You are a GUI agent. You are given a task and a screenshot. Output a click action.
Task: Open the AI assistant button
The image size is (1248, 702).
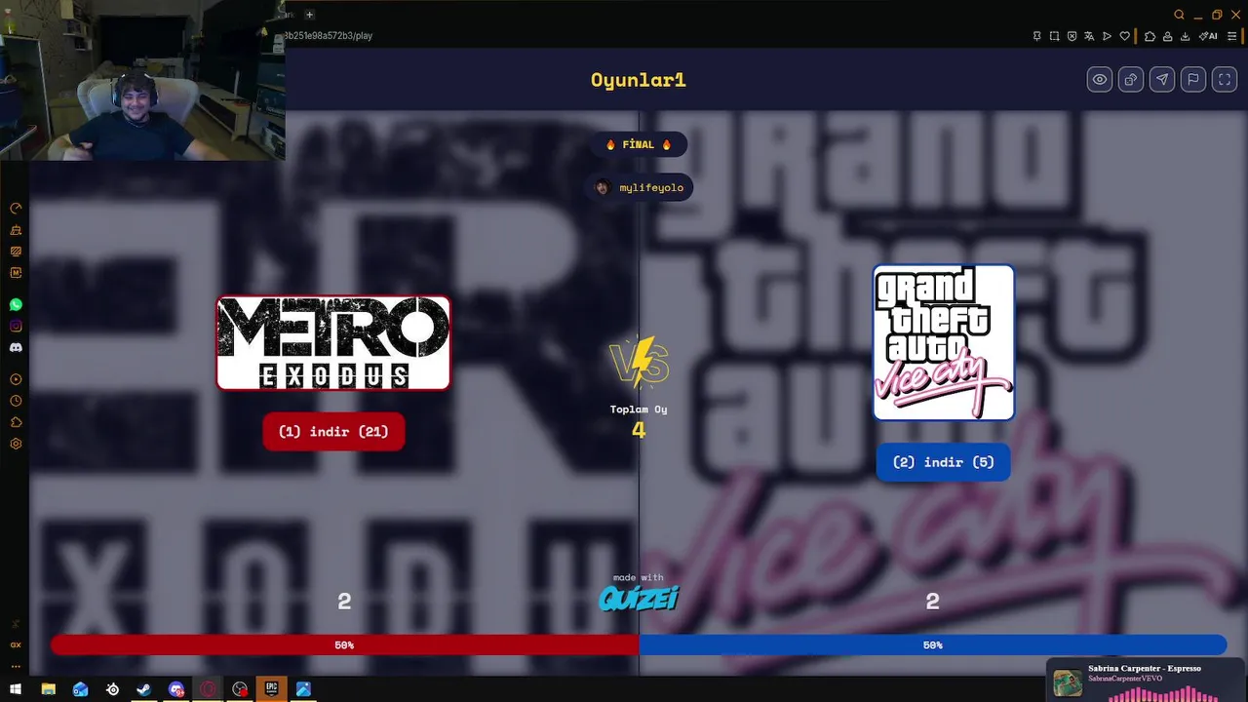pyautogui.click(x=1209, y=36)
